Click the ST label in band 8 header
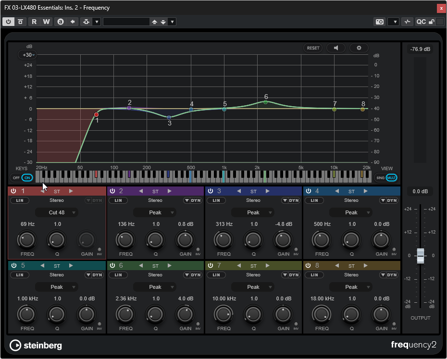 (x=351, y=266)
